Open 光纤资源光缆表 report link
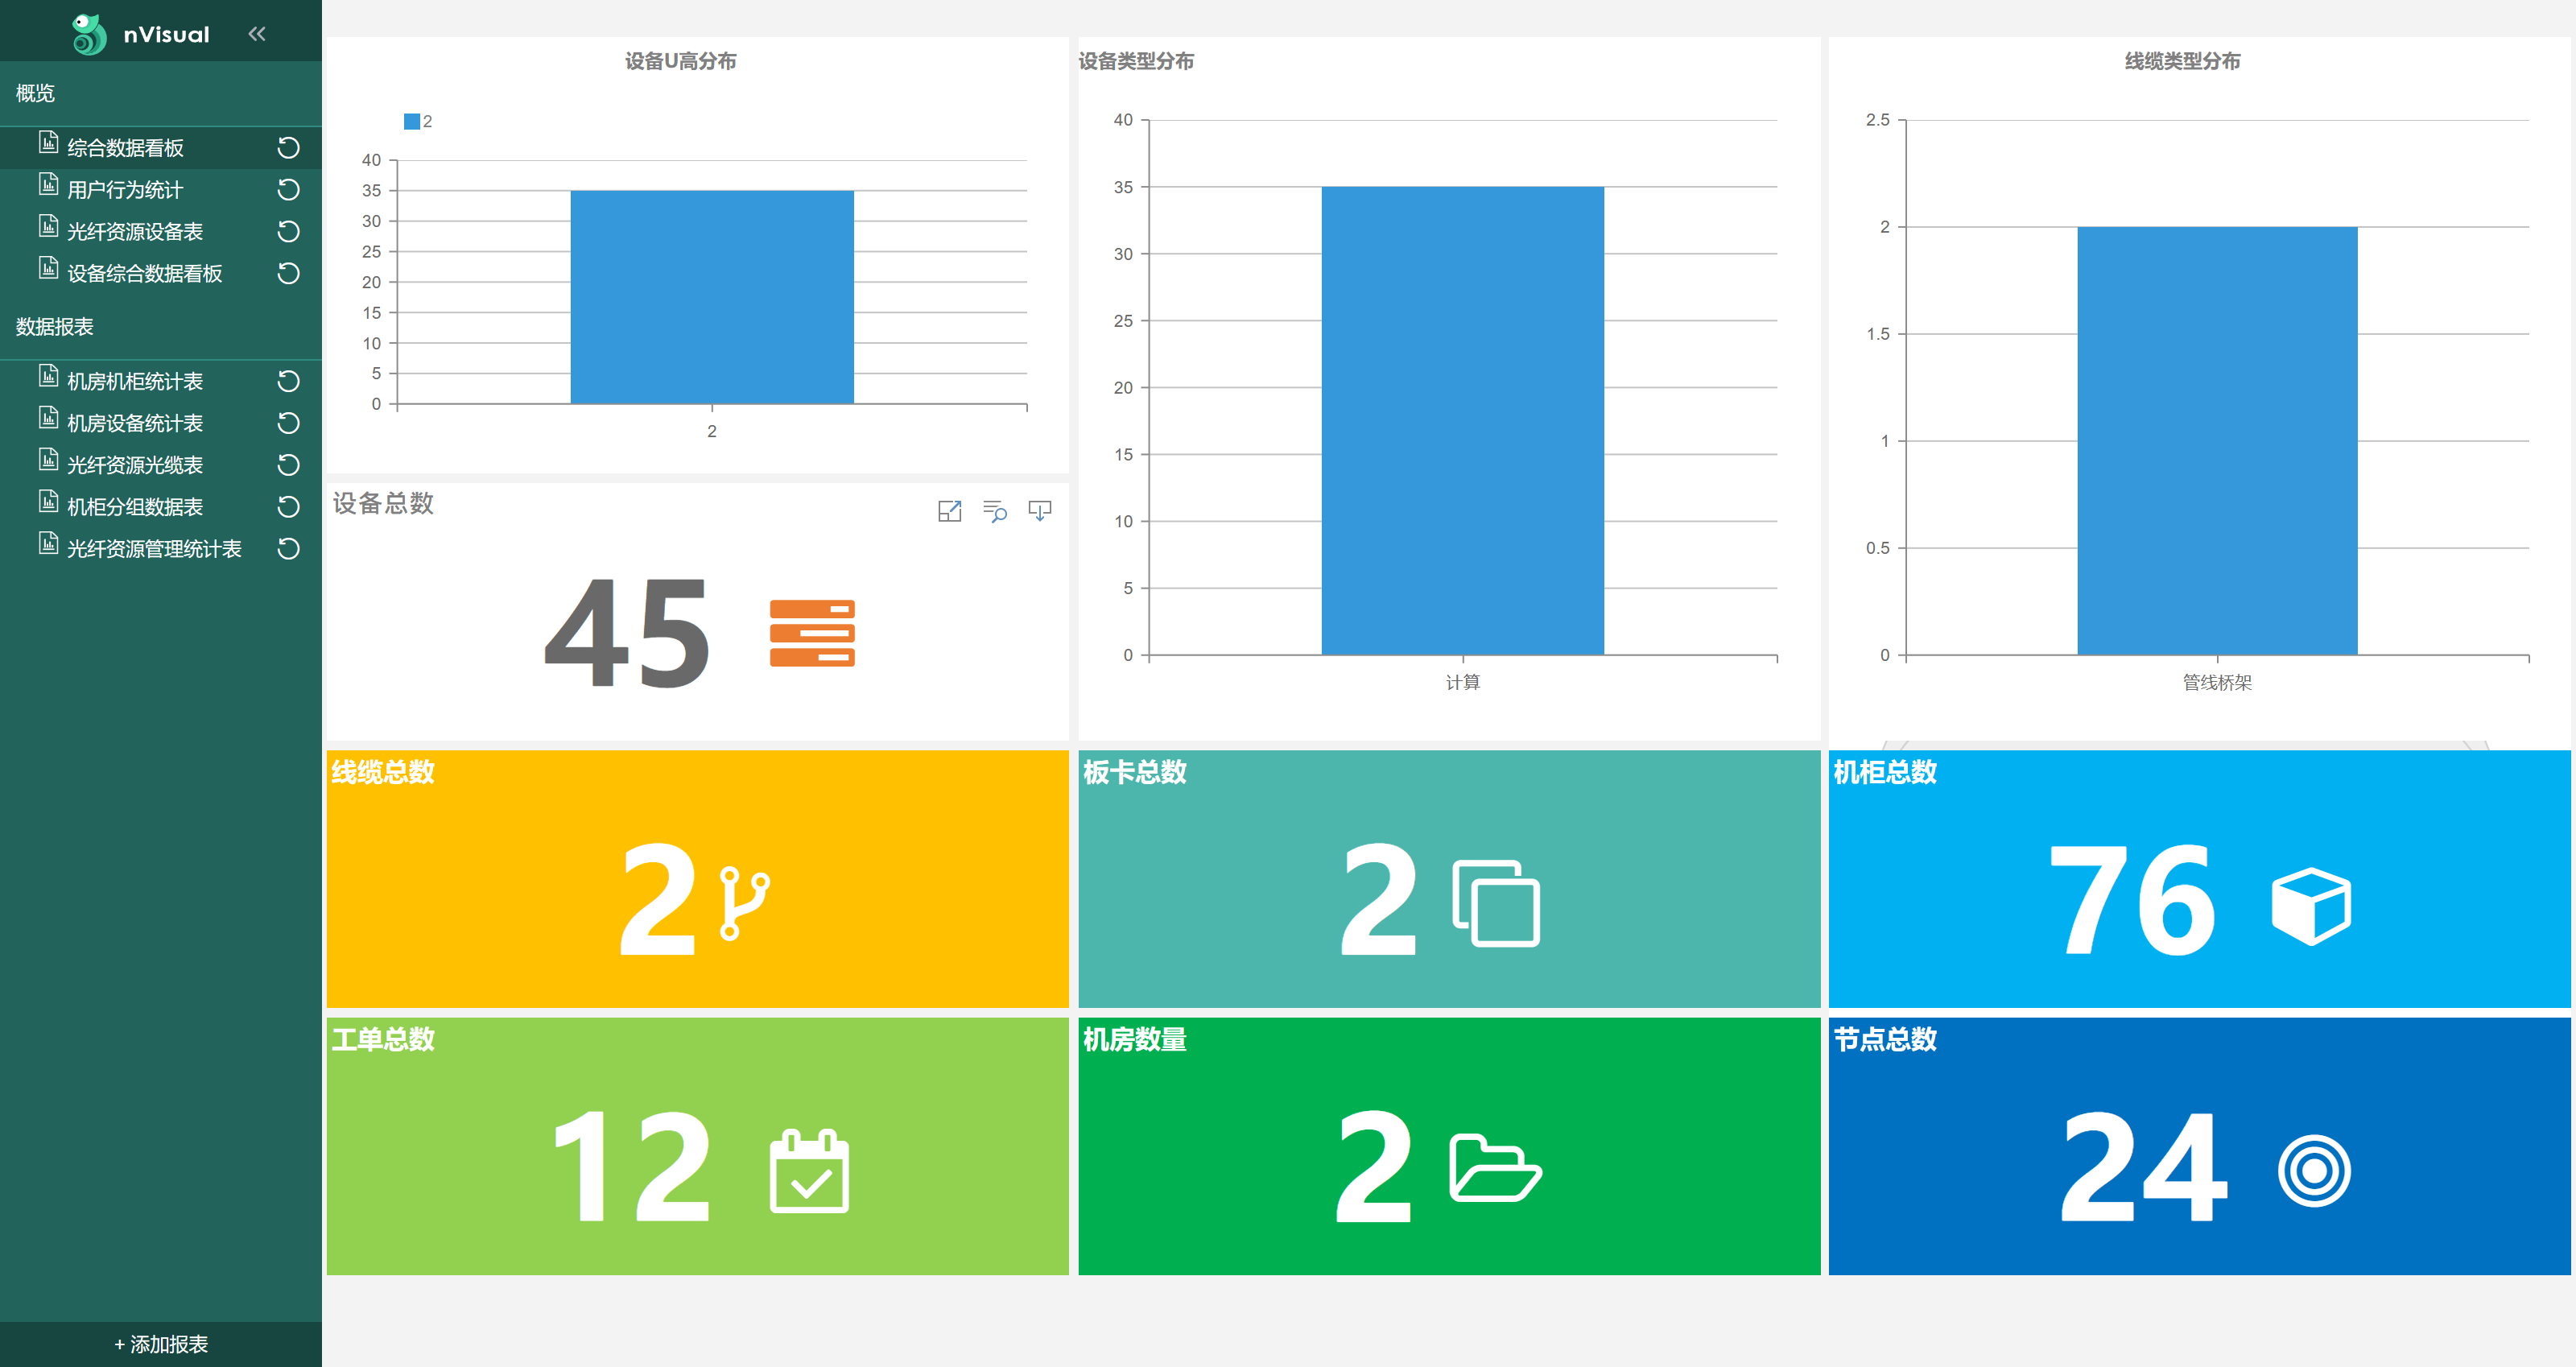The width and height of the screenshot is (2576, 1367). (x=134, y=465)
